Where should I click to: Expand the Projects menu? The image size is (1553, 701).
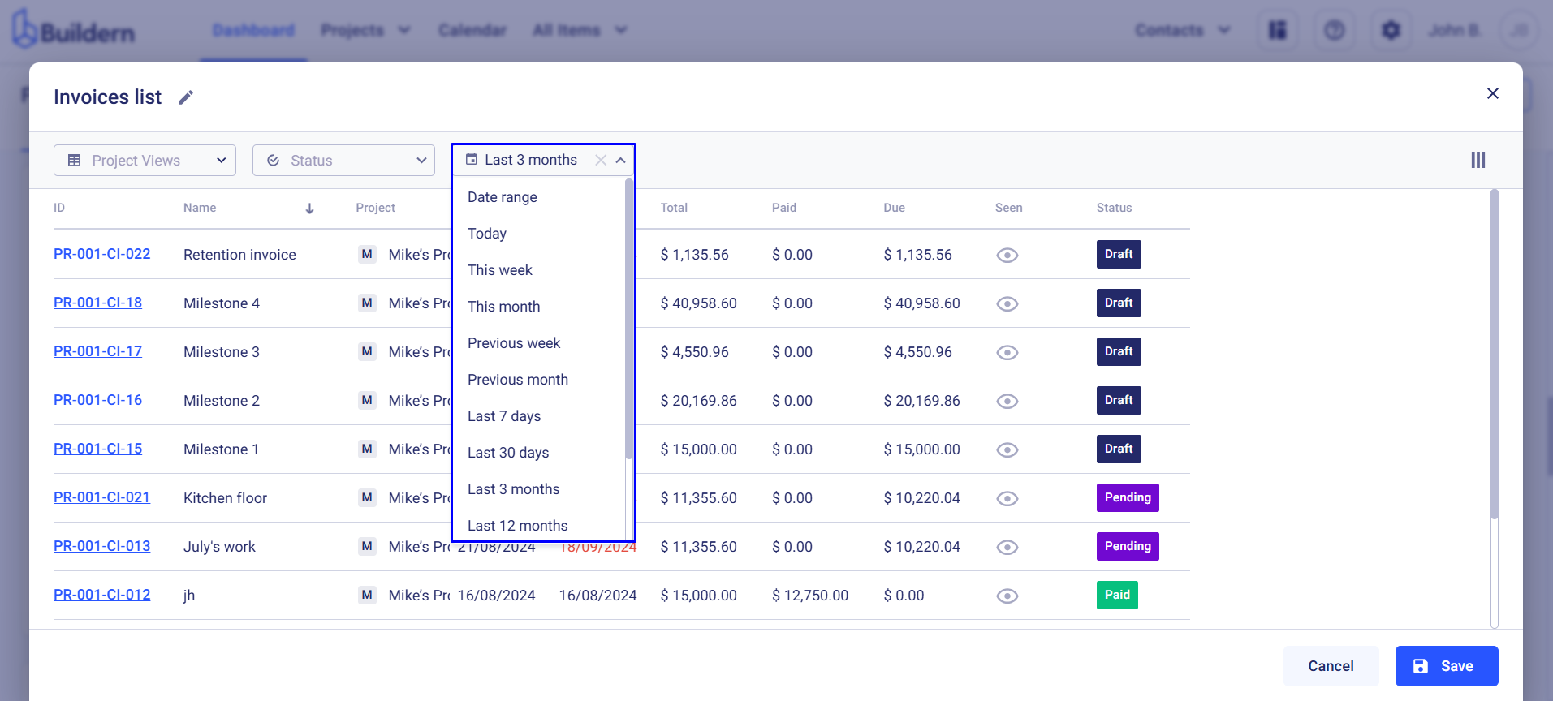pos(365,30)
